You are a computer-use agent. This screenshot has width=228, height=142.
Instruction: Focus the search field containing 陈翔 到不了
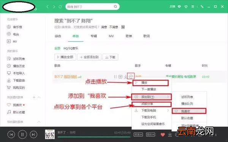[92, 7]
